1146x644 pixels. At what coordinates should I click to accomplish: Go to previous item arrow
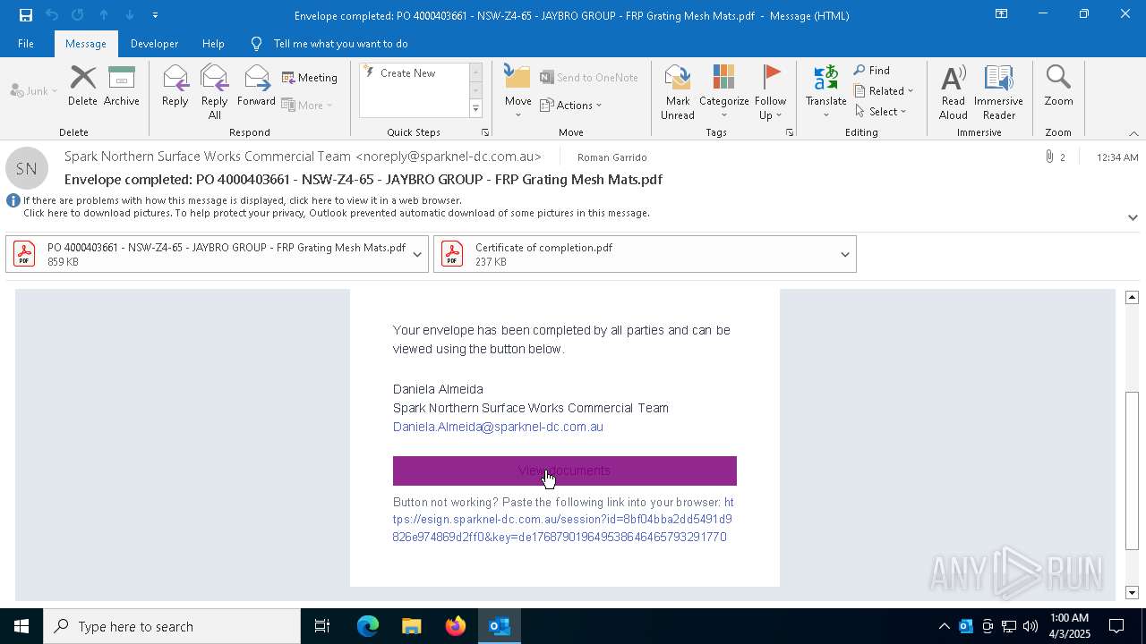click(x=104, y=15)
